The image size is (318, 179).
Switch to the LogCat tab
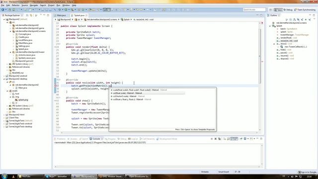(133, 139)
